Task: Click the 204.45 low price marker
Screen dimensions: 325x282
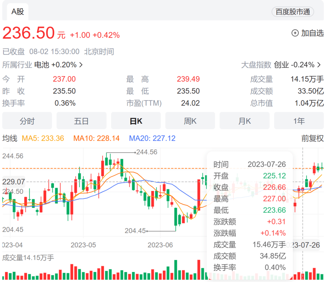Action: pos(135,231)
